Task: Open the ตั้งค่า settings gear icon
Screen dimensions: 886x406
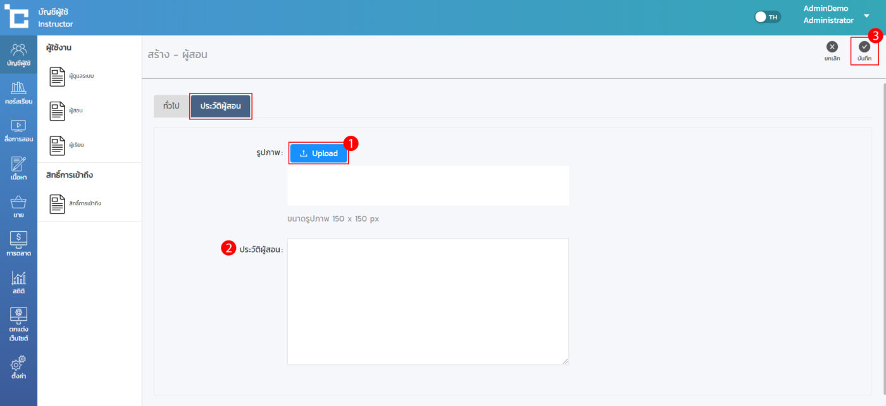Action: [x=18, y=367]
